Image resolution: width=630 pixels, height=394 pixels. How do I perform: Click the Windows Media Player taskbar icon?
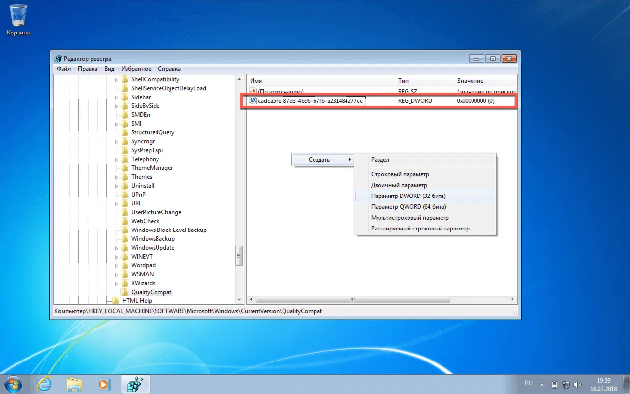(x=104, y=384)
